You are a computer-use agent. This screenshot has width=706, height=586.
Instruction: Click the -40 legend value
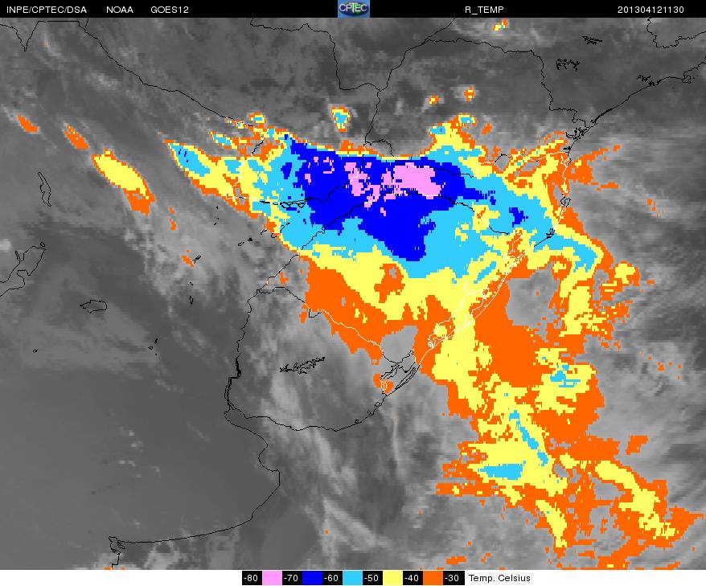(x=413, y=578)
